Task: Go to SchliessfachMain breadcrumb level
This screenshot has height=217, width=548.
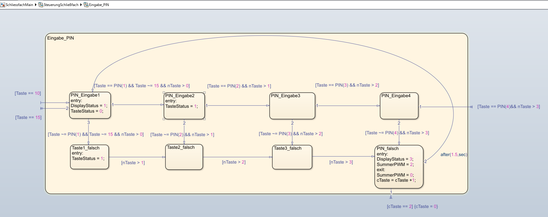Action: click(x=19, y=5)
